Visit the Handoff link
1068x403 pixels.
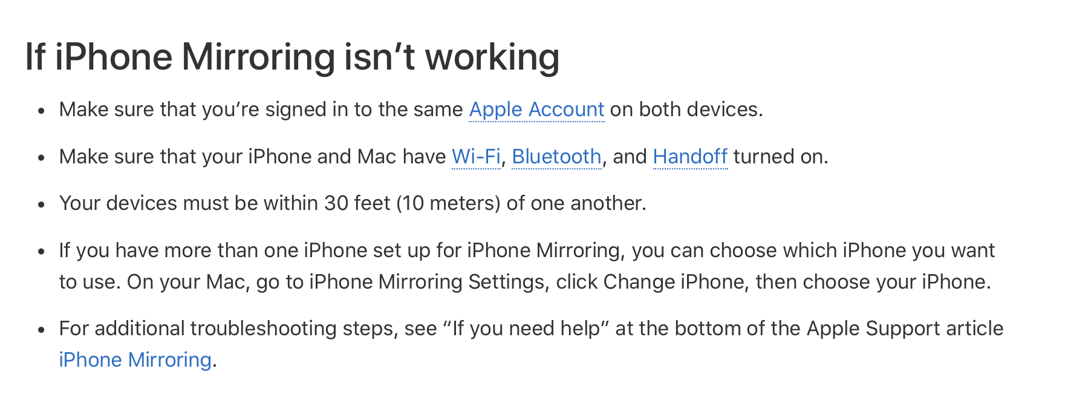(x=690, y=157)
